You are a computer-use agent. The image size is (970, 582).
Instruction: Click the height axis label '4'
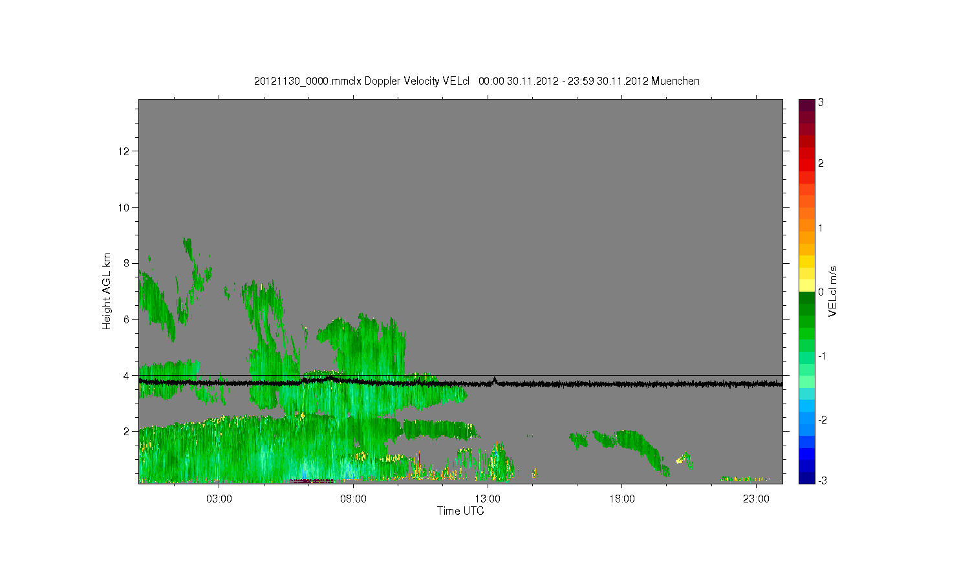click(x=127, y=375)
